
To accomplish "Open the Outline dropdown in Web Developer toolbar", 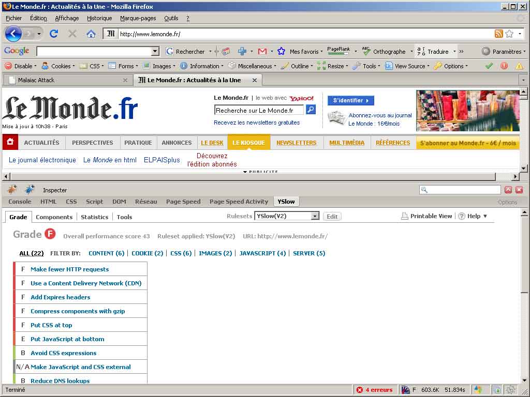I will [297, 66].
